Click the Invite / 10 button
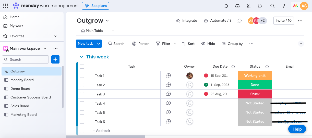Viewport: 312px width, 138px height. coord(284,21)
